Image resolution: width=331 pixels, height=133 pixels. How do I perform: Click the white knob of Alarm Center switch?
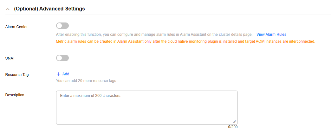59,26
